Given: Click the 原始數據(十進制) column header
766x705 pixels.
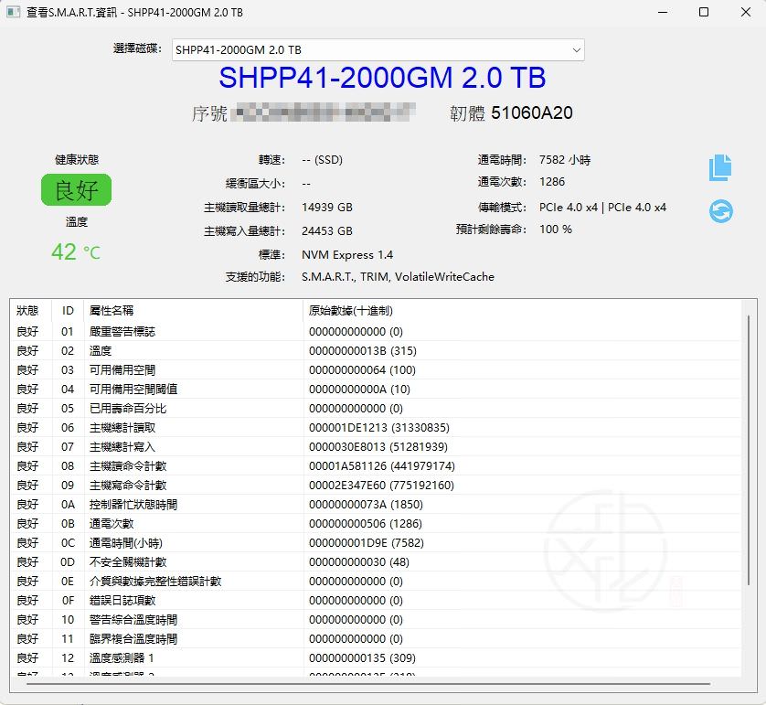Looking at the screenshot, I should (350, 310).
